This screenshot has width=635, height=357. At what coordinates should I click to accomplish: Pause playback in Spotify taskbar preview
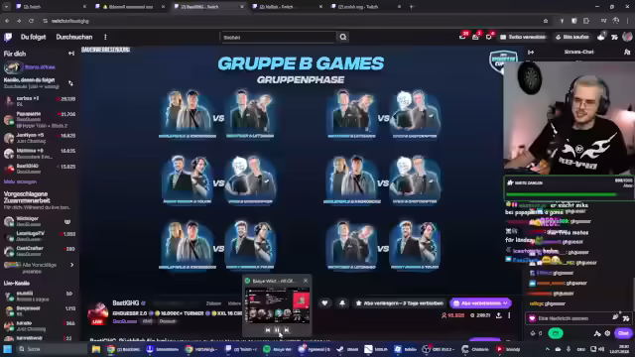point(277,330)
